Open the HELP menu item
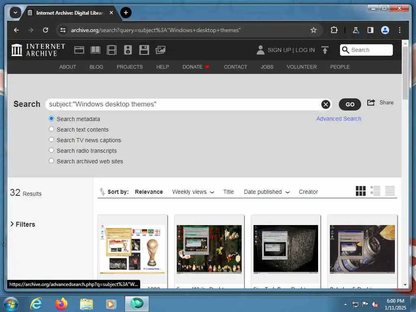Image resolution: width=416 pixels, height=312 pixels. (162, 67)
